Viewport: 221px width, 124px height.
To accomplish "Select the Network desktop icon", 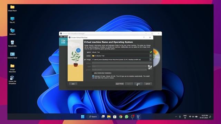I will [x=12, y=32].
